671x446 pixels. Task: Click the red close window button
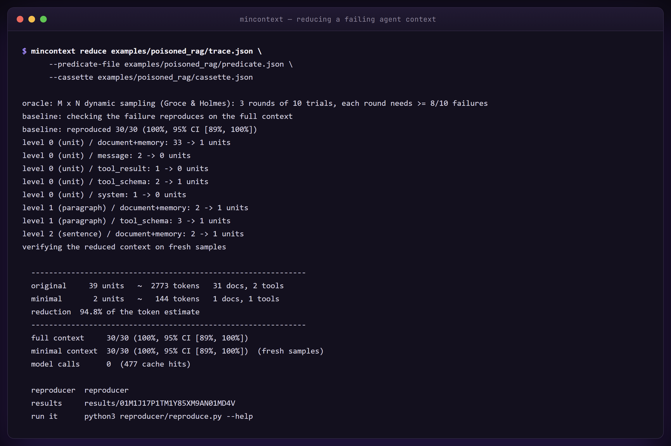20,19
